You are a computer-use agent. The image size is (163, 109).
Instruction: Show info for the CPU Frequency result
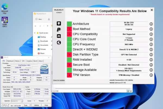[151, 44]
